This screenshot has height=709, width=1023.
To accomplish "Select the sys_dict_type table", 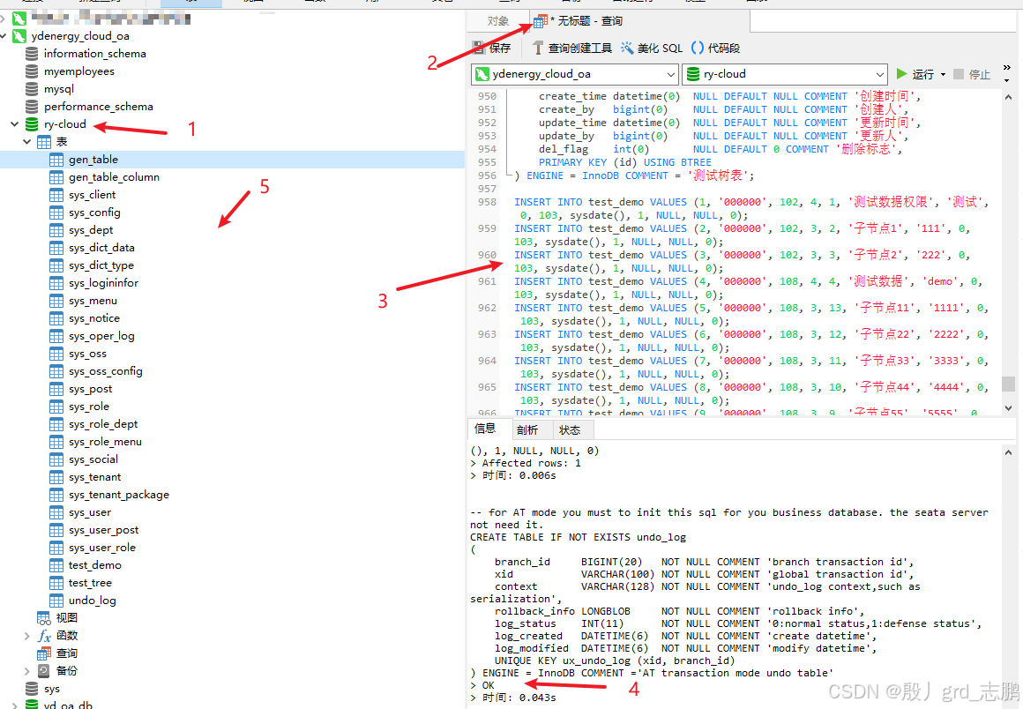I will coord(101,265).
